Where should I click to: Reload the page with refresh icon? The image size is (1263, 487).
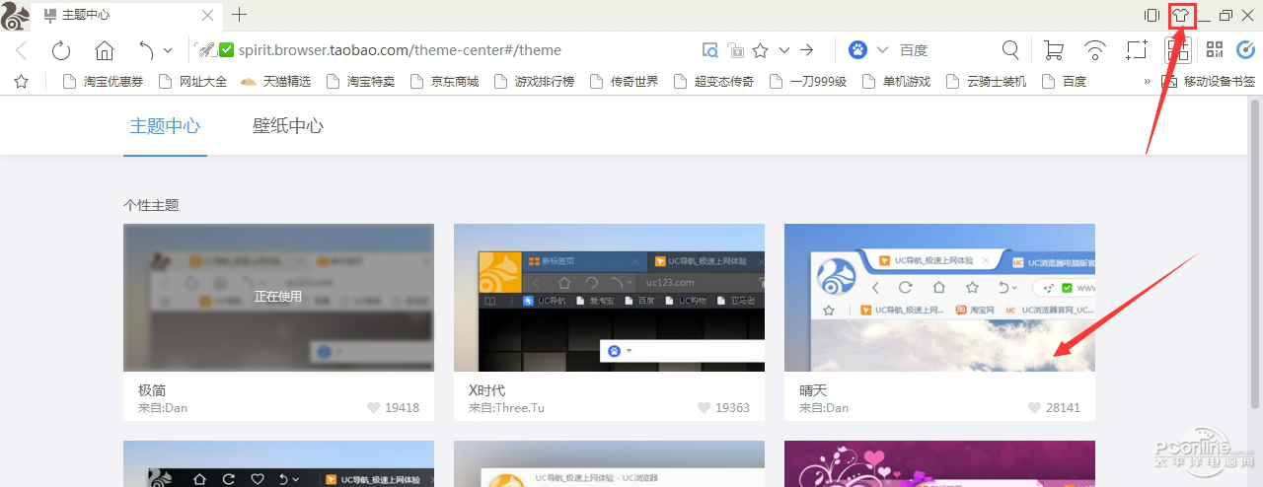coord(61,50)
